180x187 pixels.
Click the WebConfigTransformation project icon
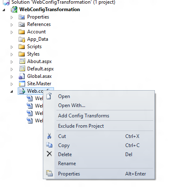click(14, 9)
